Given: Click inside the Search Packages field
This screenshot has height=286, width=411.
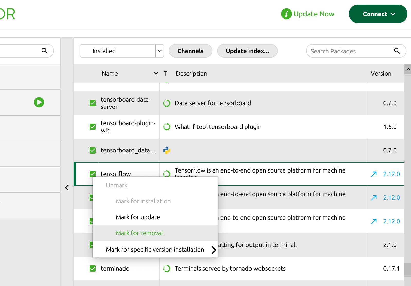Looking at the screenshot, I should (350, 51).
